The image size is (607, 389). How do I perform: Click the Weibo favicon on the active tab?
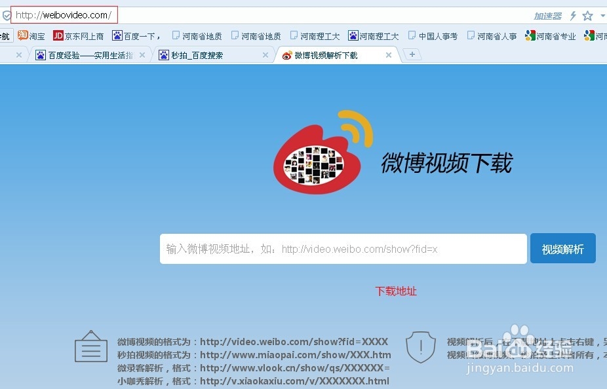tap(287, 55)
